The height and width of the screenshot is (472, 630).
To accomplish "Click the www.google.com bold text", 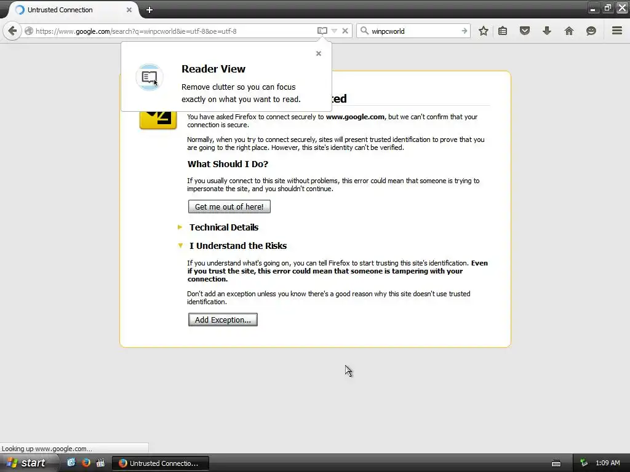I will [x=355, y=117].
